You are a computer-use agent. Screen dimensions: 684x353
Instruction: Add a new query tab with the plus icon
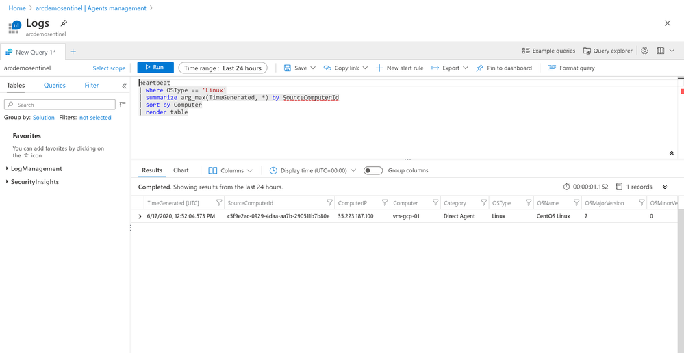tap(73, 51)
